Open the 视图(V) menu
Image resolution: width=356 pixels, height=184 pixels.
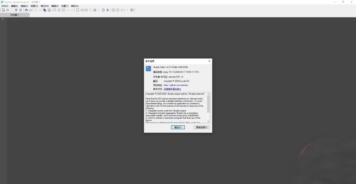click(x=34, y=6)
